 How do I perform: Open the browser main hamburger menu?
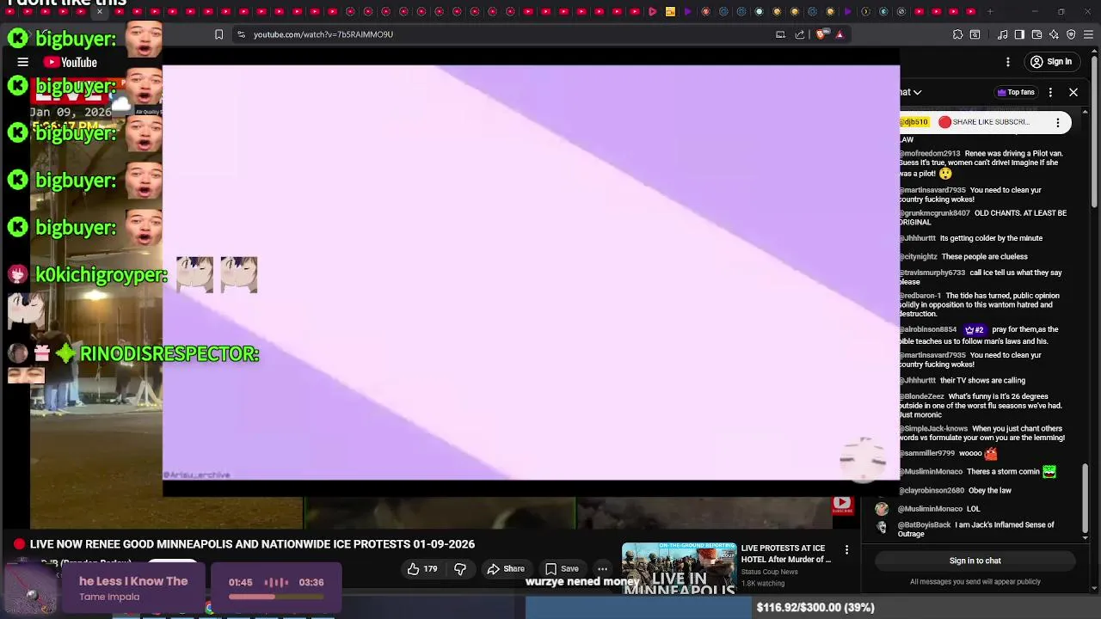pyautogui.click(x=1088, y=34)
